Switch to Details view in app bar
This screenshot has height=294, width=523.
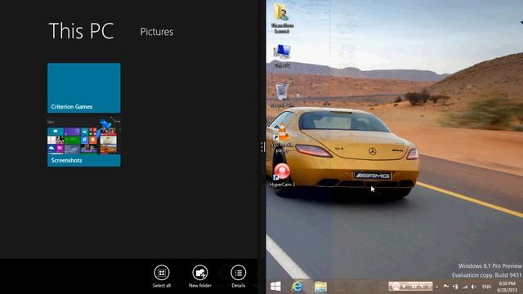point(238,276)
